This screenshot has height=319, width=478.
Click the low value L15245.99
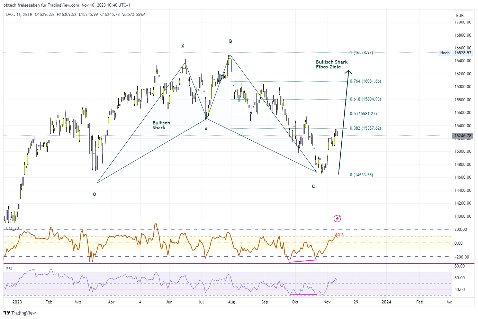(88, 15)
